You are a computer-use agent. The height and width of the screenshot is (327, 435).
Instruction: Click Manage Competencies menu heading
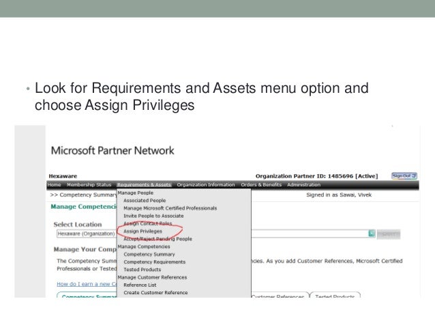[144, 246]
